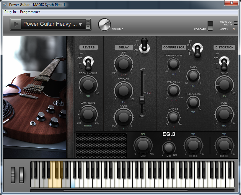Open the Programmes menu

pyautogui.click(x=30, y=12)
